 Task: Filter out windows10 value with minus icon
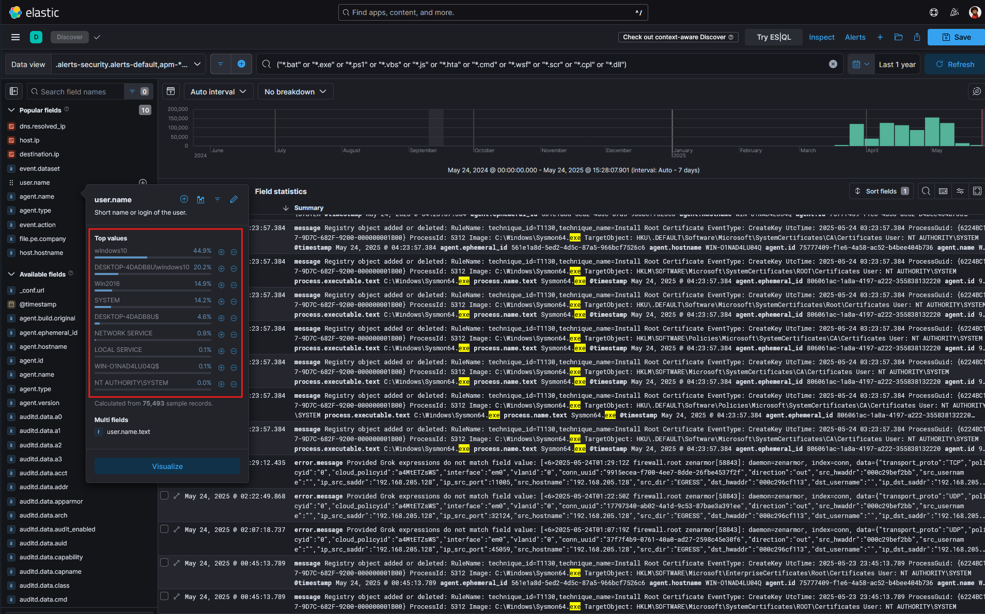[x=233, y=252]
